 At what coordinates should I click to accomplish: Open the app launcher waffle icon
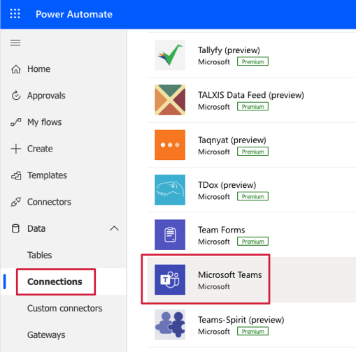click(x=15, y=14)
